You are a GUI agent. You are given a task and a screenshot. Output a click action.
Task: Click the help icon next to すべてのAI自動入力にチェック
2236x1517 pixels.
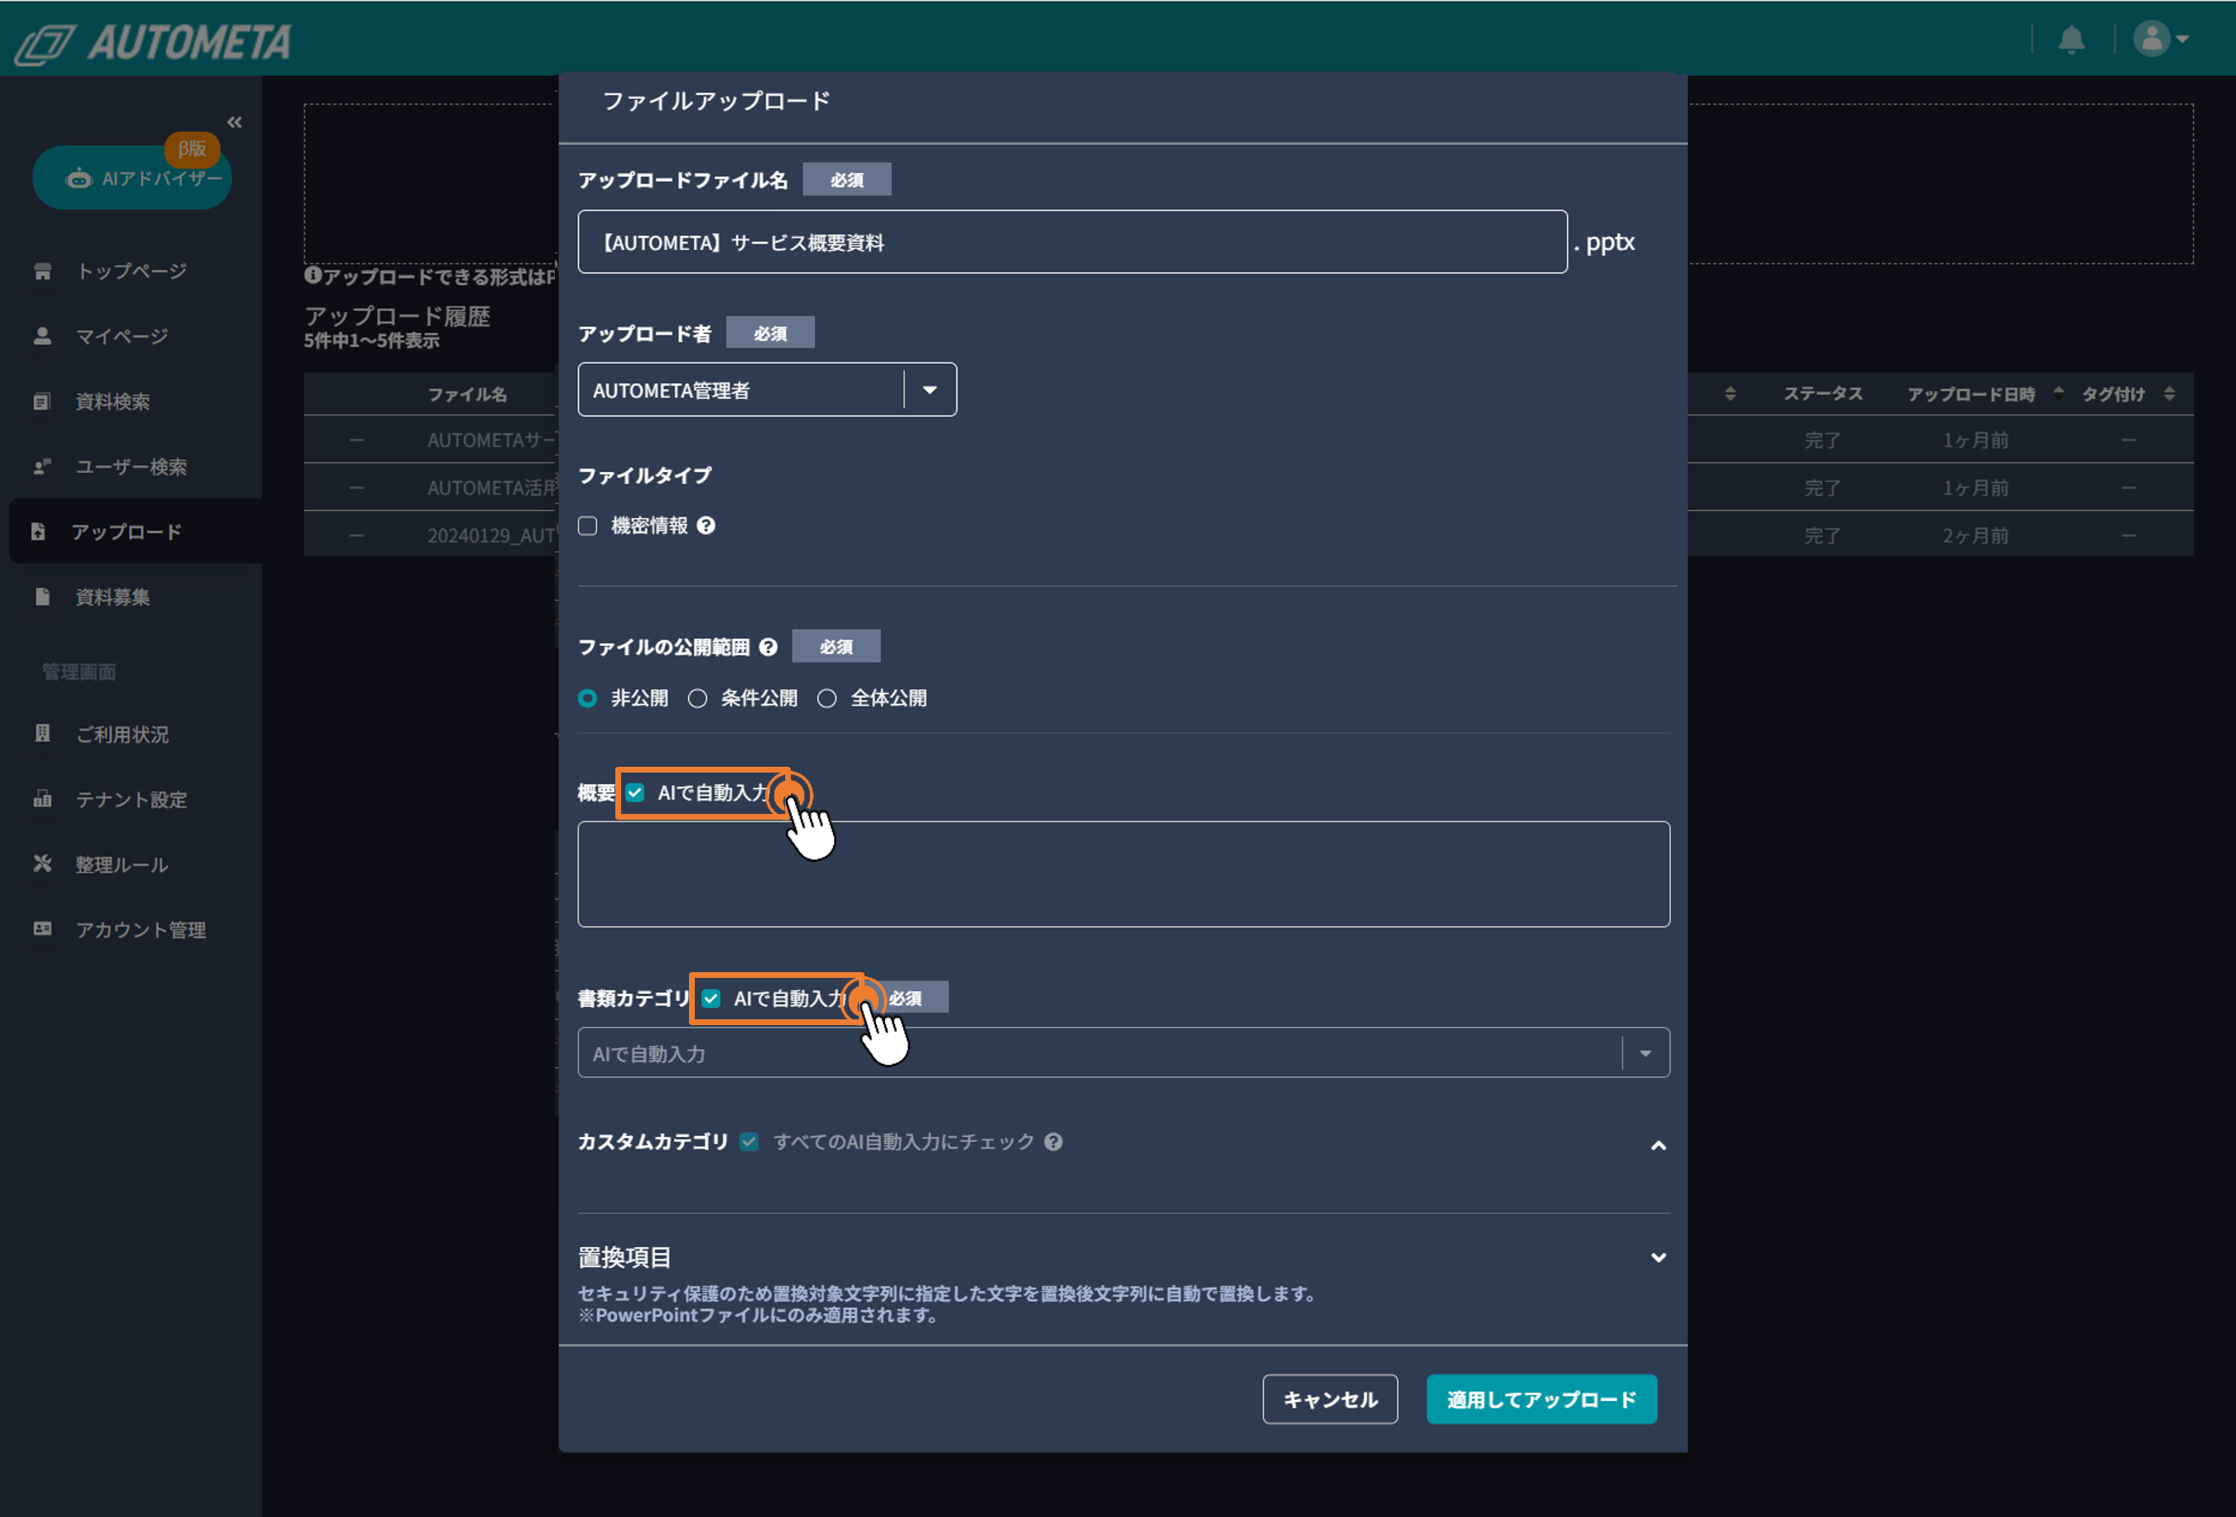1053,1142
